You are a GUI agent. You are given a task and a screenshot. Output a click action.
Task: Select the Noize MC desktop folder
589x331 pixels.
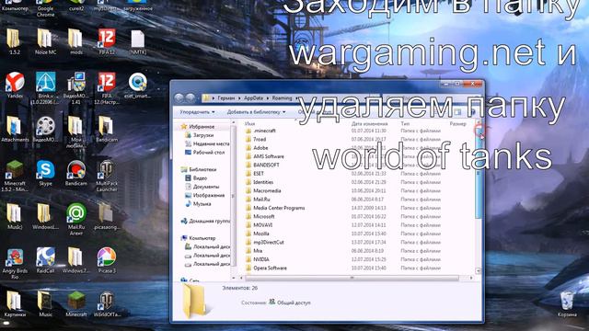[x=45, y=41]
